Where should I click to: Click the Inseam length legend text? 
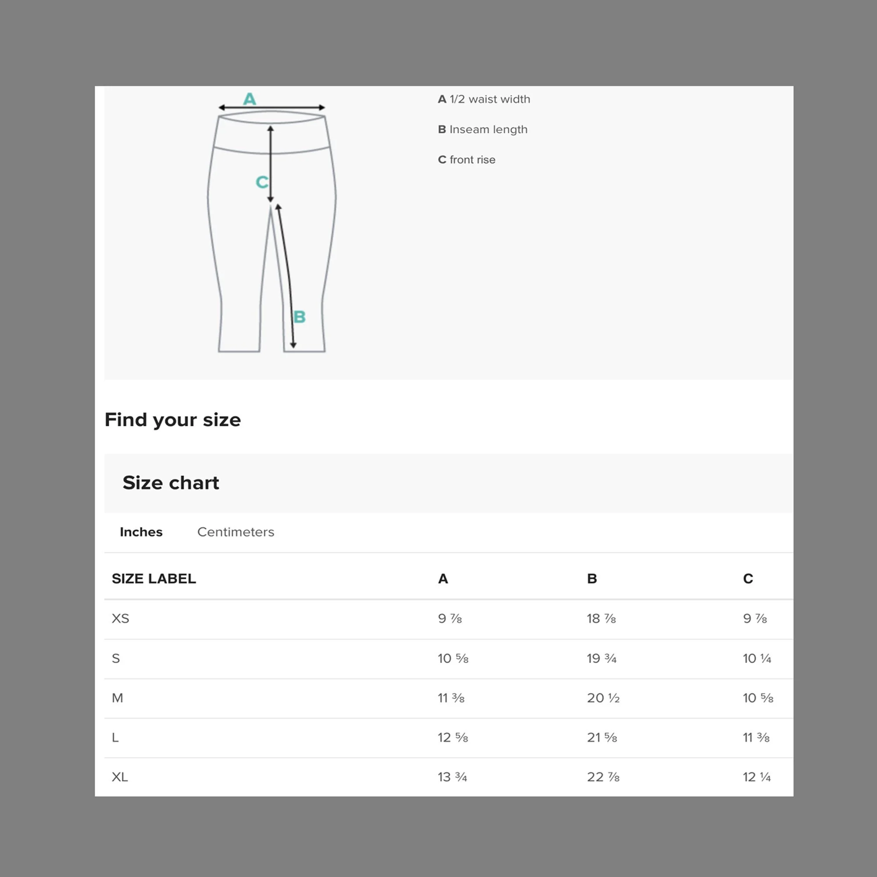click(x=488, y=129)
